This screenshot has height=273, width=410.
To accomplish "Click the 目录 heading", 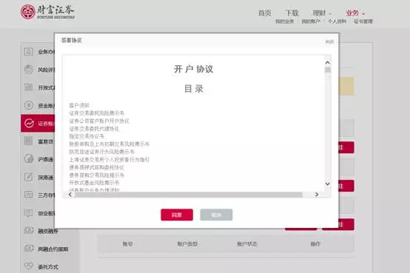I will tap(194, 89).
